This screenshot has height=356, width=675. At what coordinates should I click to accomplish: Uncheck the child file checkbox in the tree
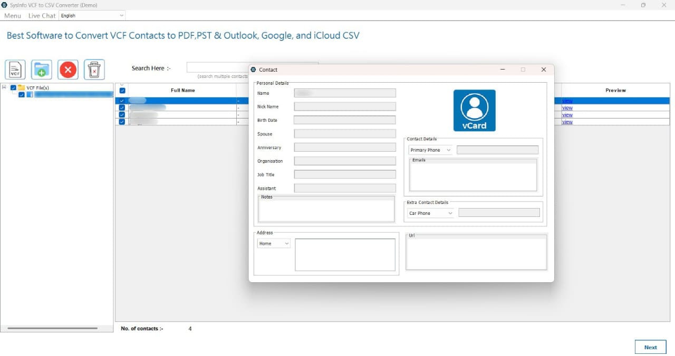22,95
